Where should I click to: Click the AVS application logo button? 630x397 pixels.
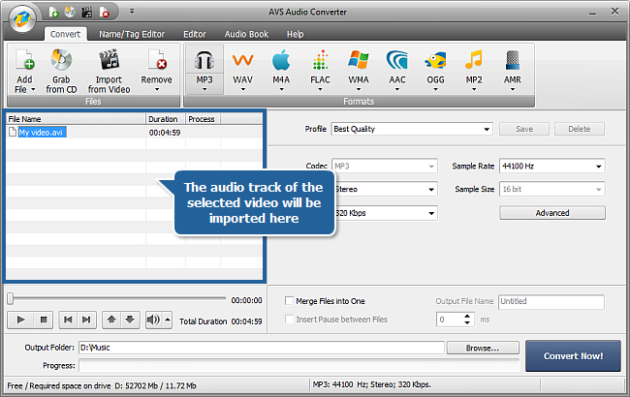22,18
